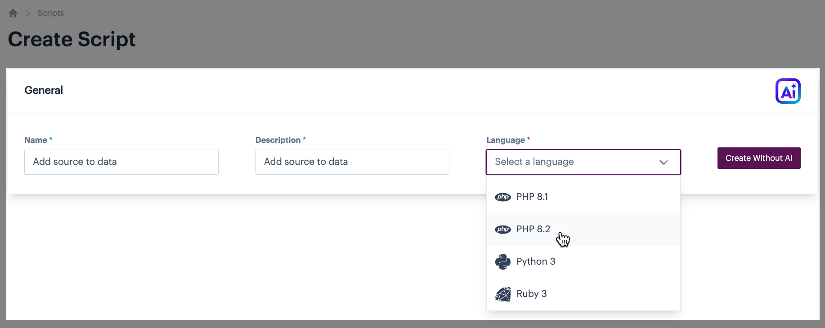The height and width of the screenshot is (328, 825).
Task: Click the General section heading
Action: point(44,90)
